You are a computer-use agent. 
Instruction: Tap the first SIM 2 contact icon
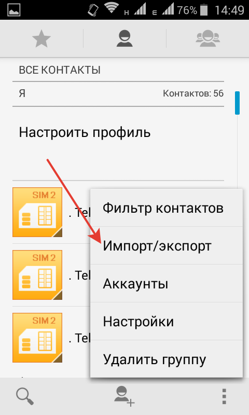coord(37,212)
